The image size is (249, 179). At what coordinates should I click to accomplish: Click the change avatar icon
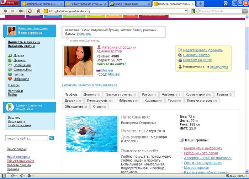click(x=180, y=55)
